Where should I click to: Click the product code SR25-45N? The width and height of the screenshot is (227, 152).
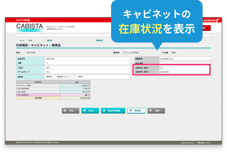pyautogui.click(x=50, y=59)
